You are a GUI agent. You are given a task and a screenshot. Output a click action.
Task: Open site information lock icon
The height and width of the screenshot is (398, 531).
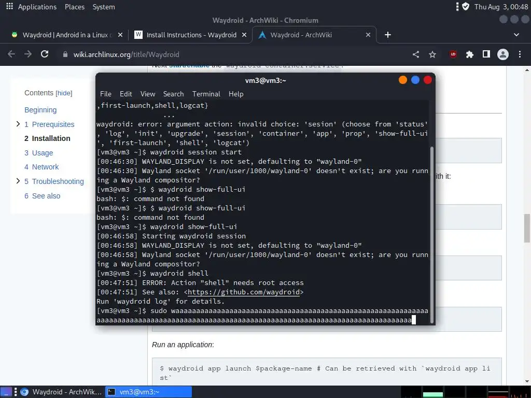(x=65, y=54)
